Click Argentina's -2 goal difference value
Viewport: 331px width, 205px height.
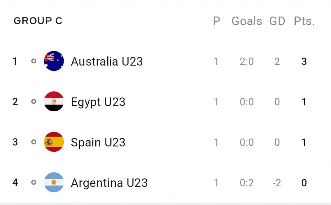pyautogui.click(x=276, y=183)
